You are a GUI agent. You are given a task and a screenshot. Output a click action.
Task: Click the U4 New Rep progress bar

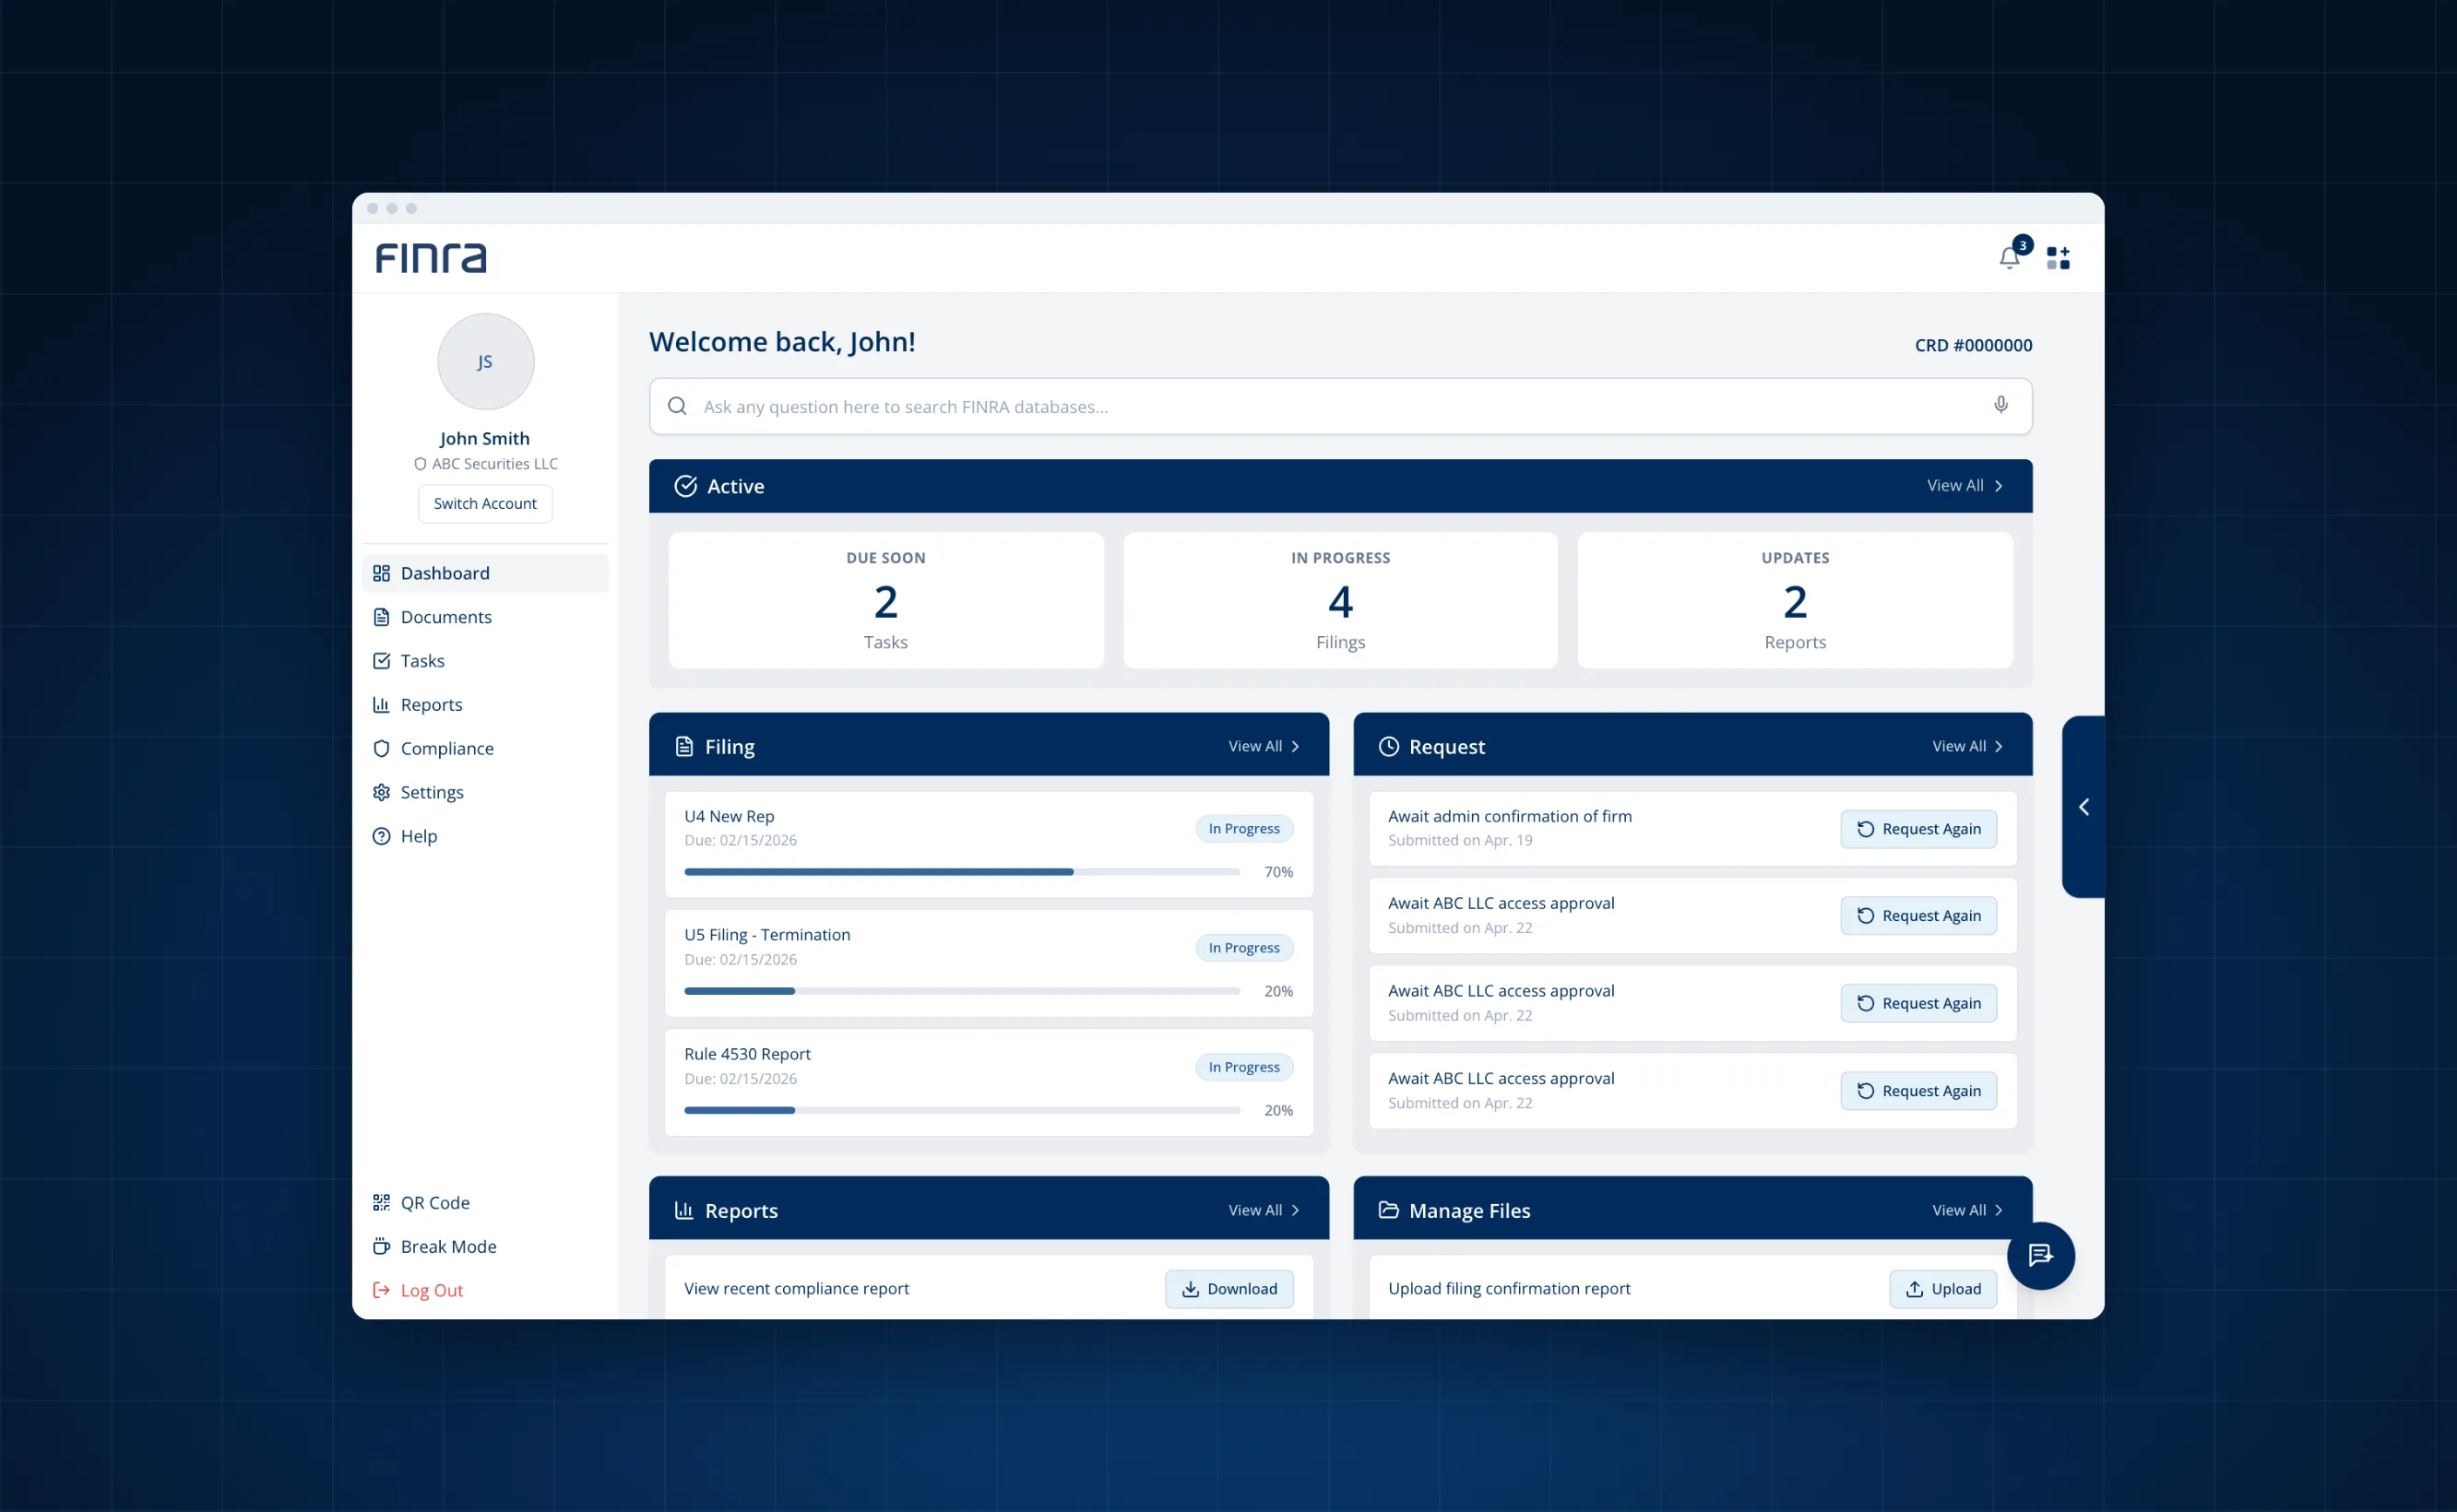(x=962, y=872)
